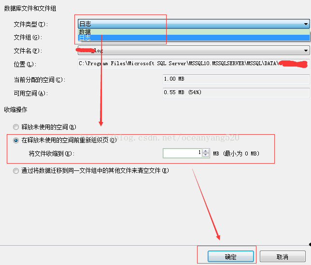Click the 取消 button
Image resolution: width=311 pixels, height=265 pixels.
[283, 256]
